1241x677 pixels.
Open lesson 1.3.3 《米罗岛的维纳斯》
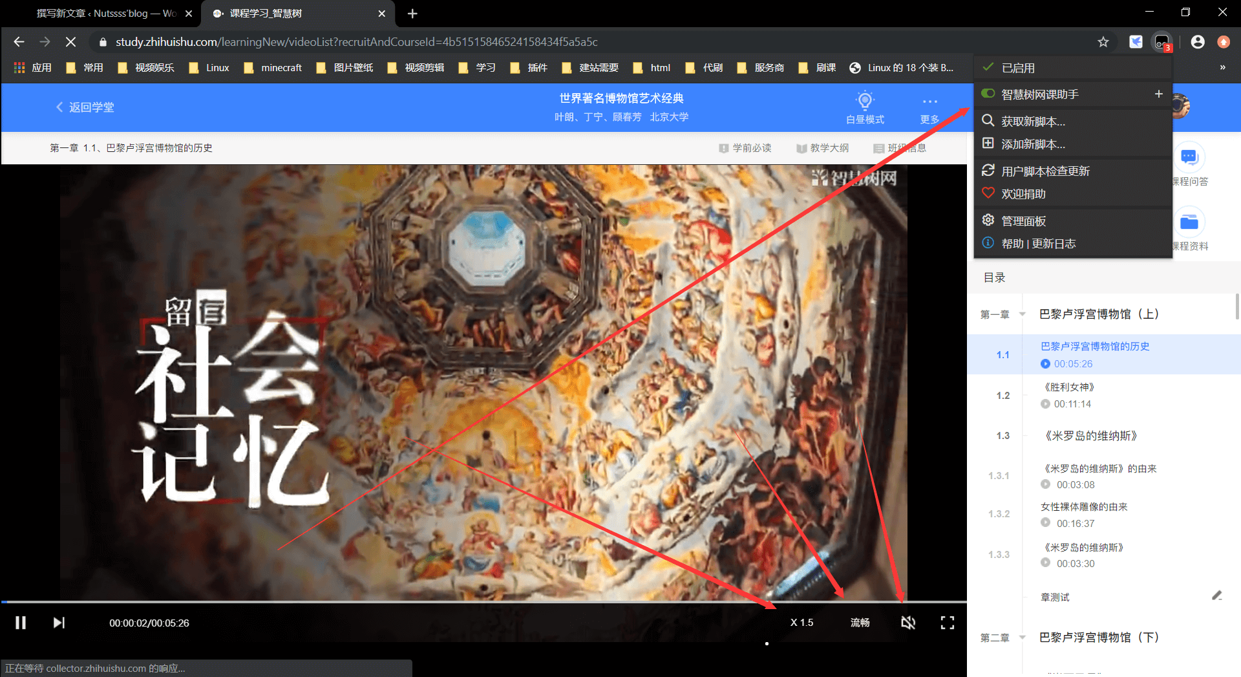[x=1084, y=548]
